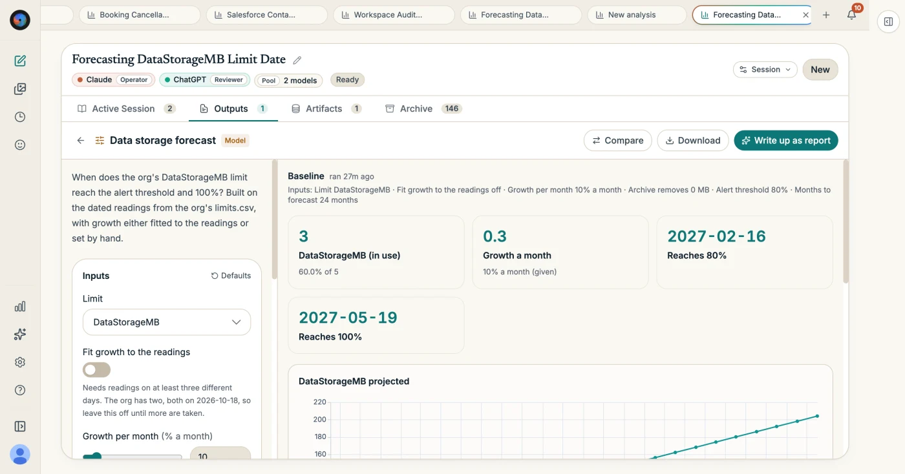Open new compose icon in left sidebar
The image size is (905, 474).
click(x=20, y=61)
